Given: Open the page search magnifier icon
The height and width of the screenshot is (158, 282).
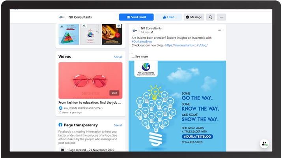Looking at the screenshot, I should coord(211,17).
